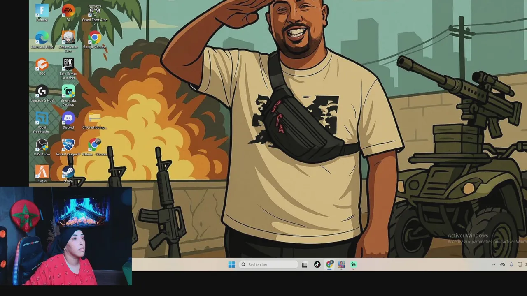Open the Rocket League shortcut
Viewport: 527px width, 296px height.
pos(68,147)
